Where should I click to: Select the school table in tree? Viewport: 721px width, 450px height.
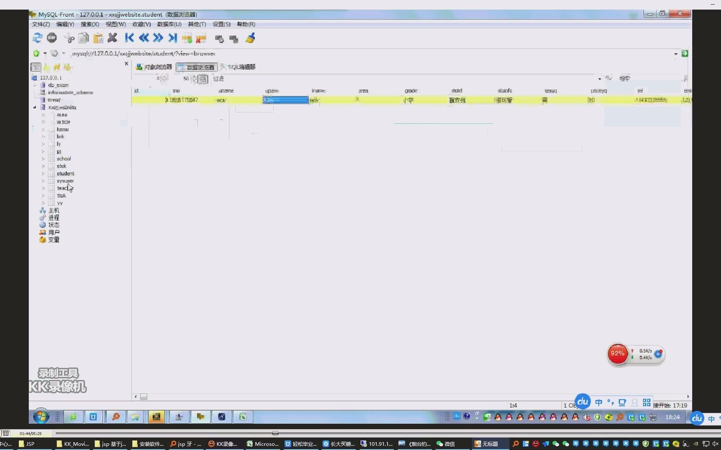point(64,159)
